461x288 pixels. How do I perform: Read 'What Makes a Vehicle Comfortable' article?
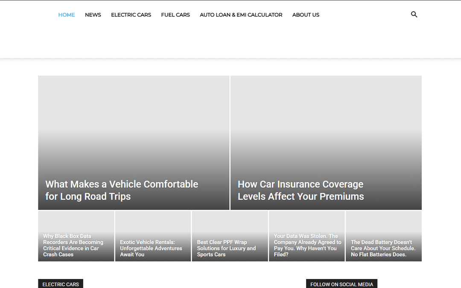122,190
